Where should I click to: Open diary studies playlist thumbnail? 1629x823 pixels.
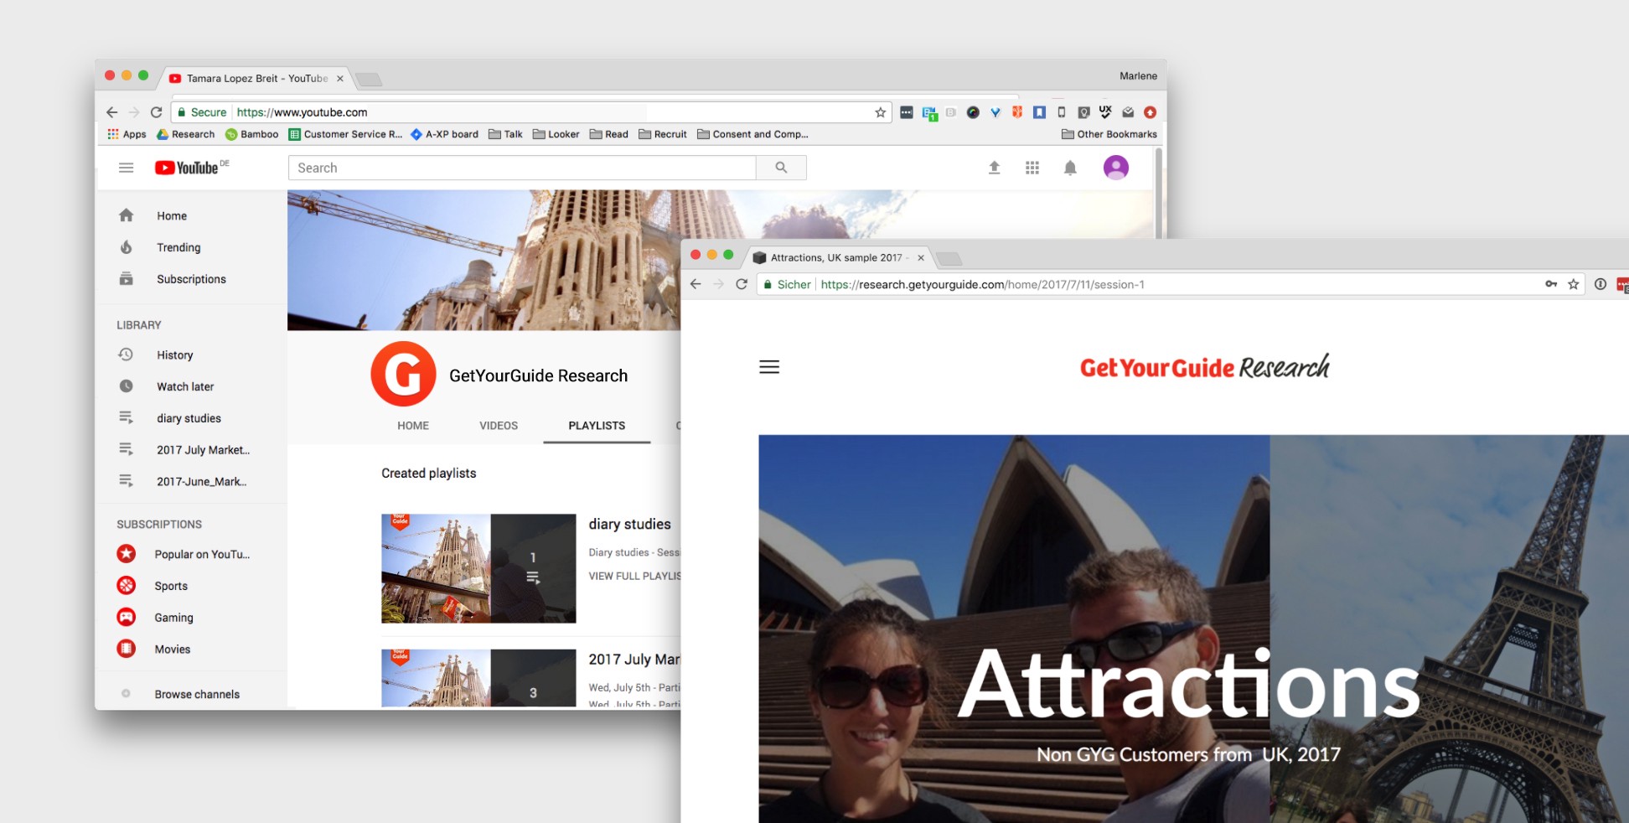pos(478,568)
